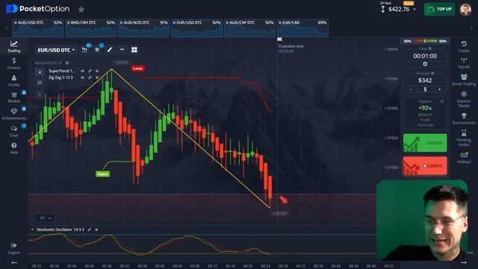Open the Finance section

tap(14, 64)
